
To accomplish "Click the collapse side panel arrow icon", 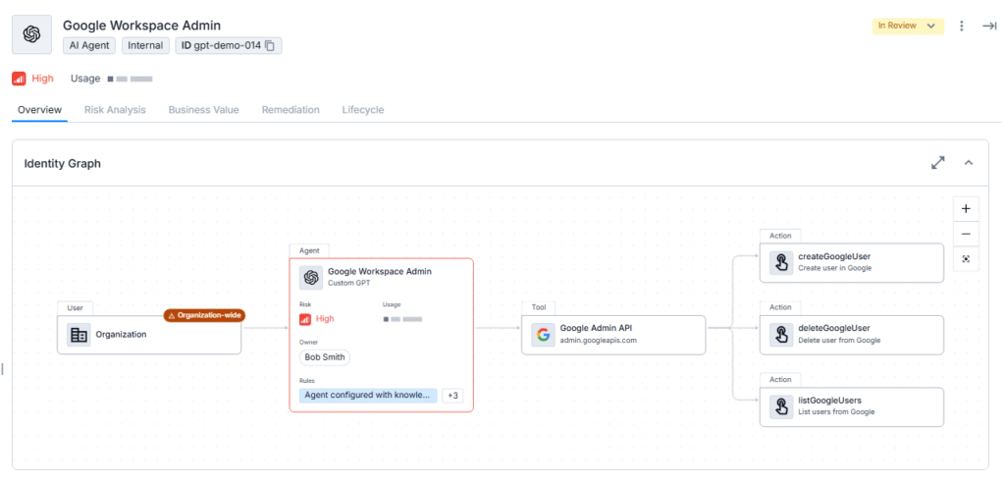I will pyautogui.click(x=989, y=26).
